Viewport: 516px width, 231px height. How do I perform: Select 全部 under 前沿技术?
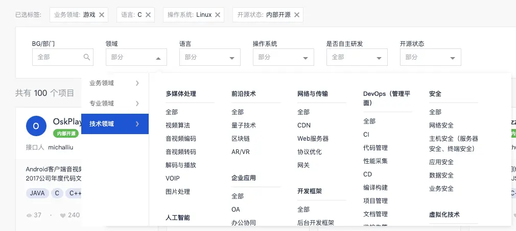tap(237, 112)
